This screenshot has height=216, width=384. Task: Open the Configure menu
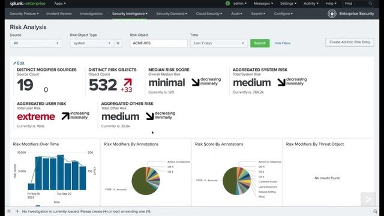coord(283,14)
